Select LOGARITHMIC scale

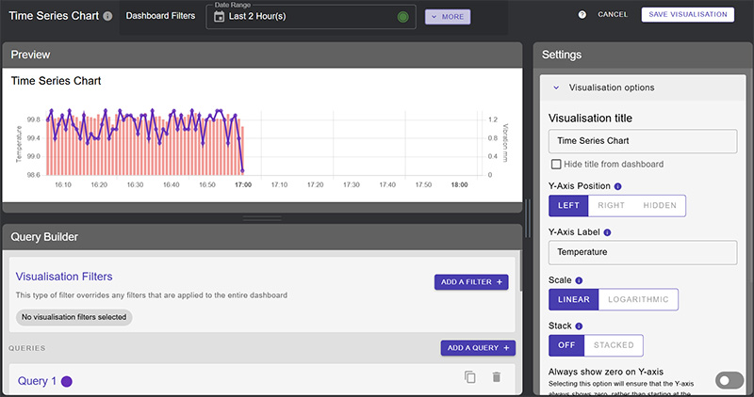coord(638,299)
